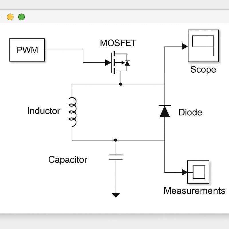Click the Measurements text label
The image size is (229, 229).
(194, 191)
